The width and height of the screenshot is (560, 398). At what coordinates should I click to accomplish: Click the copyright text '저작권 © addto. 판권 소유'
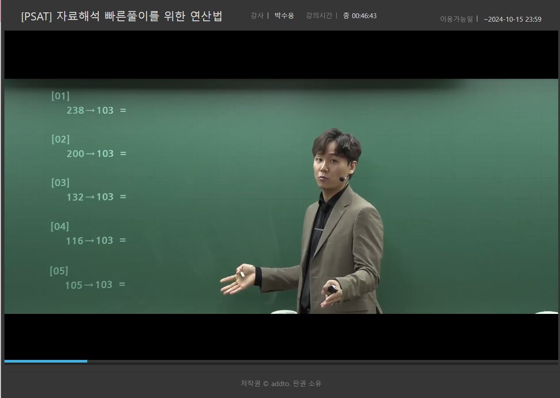pos(281,383)
